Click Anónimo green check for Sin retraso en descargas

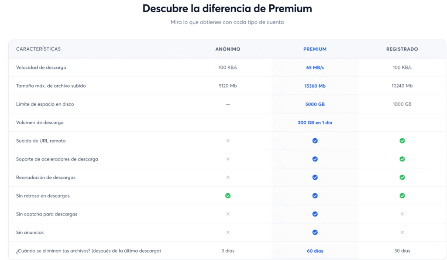point(228,195)
